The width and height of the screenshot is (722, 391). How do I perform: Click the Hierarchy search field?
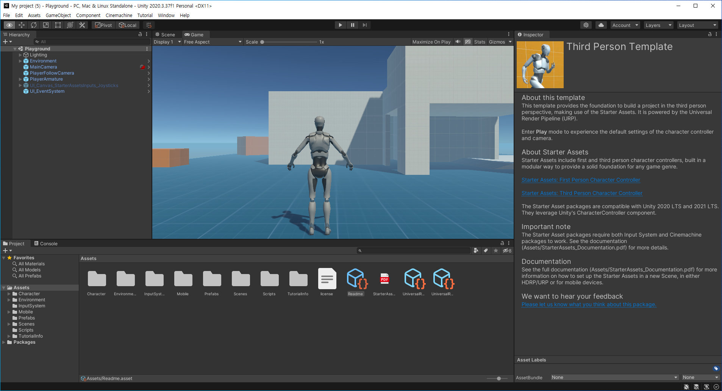[92, 42]
